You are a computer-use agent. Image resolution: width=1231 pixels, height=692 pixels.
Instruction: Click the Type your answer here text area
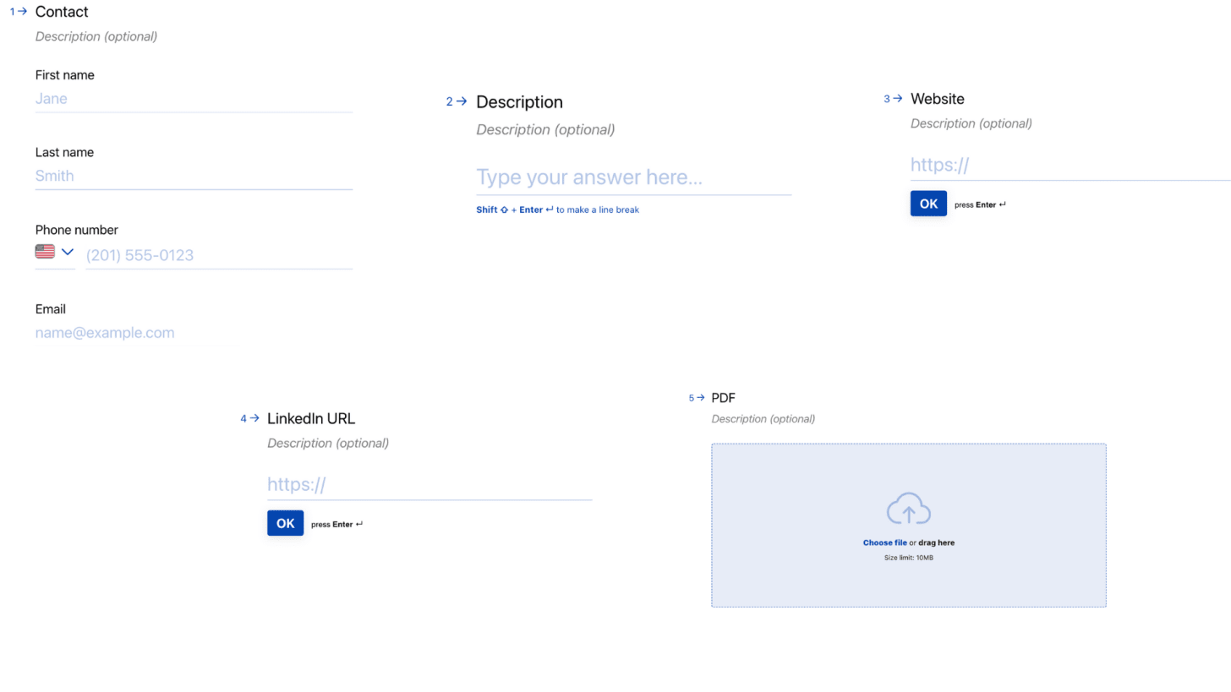pyautogui.click(x=632, y=177)
